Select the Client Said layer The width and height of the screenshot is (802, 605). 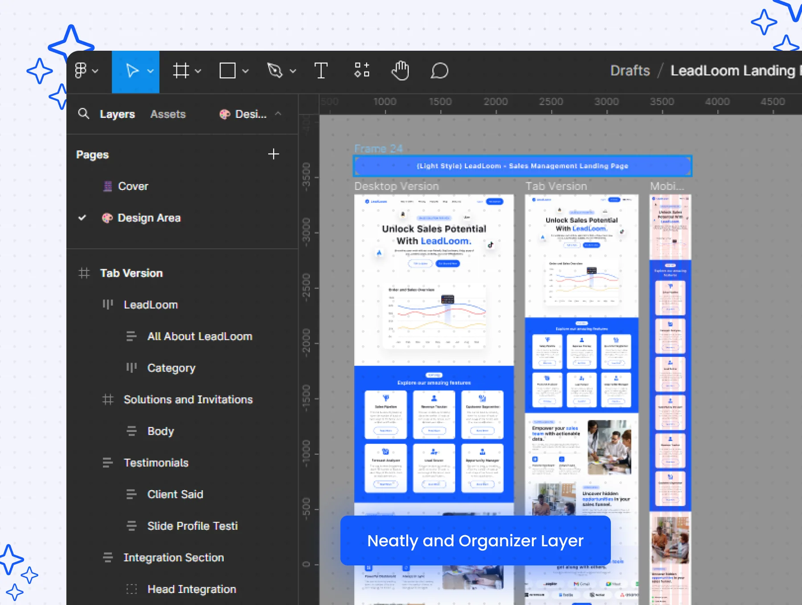(175, 494)
